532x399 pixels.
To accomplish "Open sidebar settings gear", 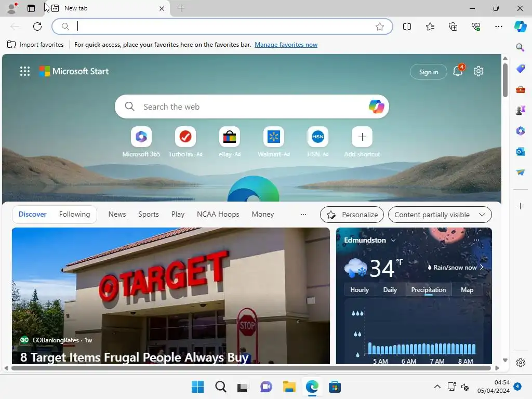I will 520,362.
